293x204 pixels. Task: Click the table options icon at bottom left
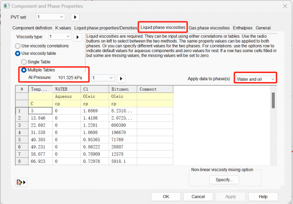pyautogui.click(x=21, y=182)
